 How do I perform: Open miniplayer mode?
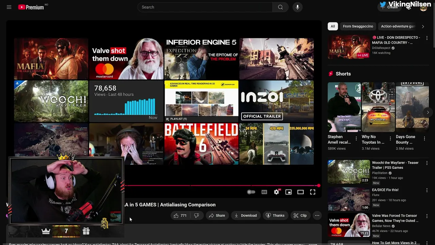tap(289, 192)
